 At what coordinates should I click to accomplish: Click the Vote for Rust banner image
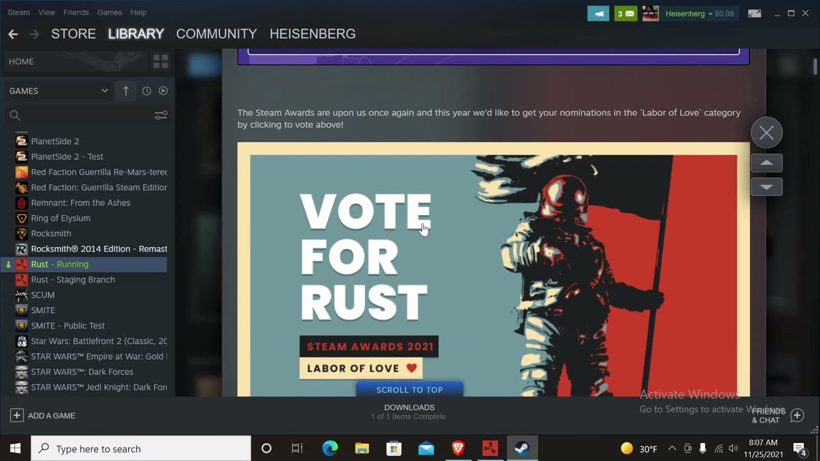(493, 270)
